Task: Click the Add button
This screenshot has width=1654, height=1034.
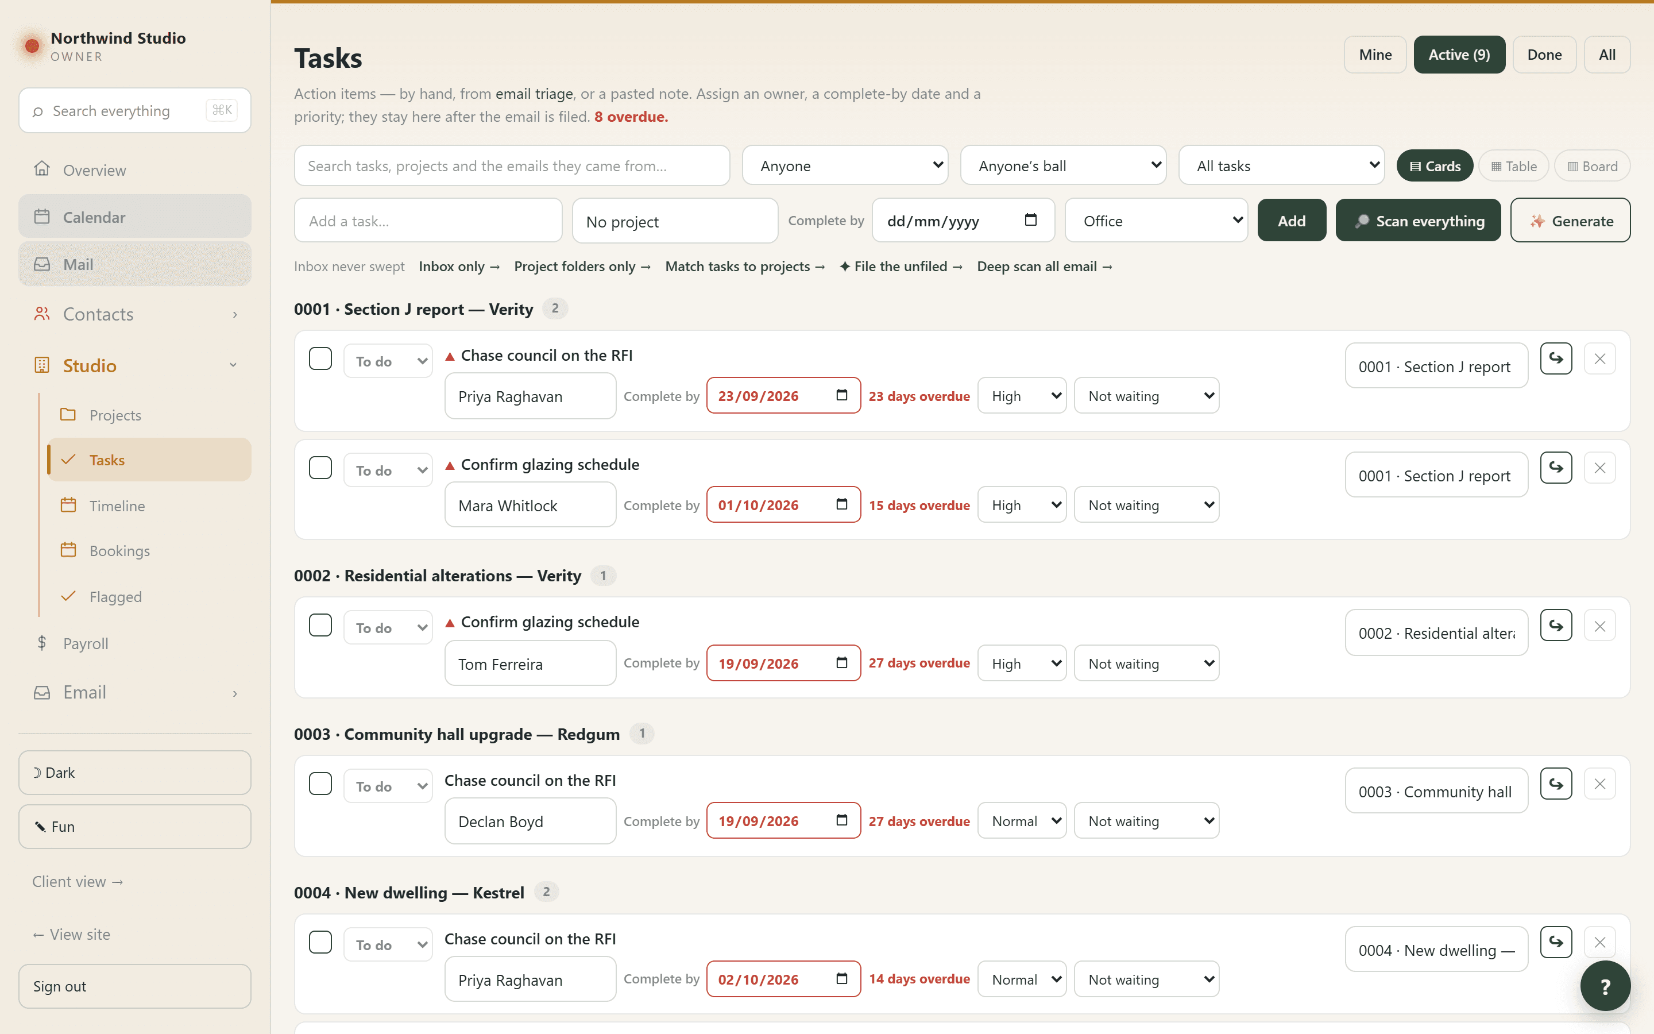Action: coord(1292,220)
